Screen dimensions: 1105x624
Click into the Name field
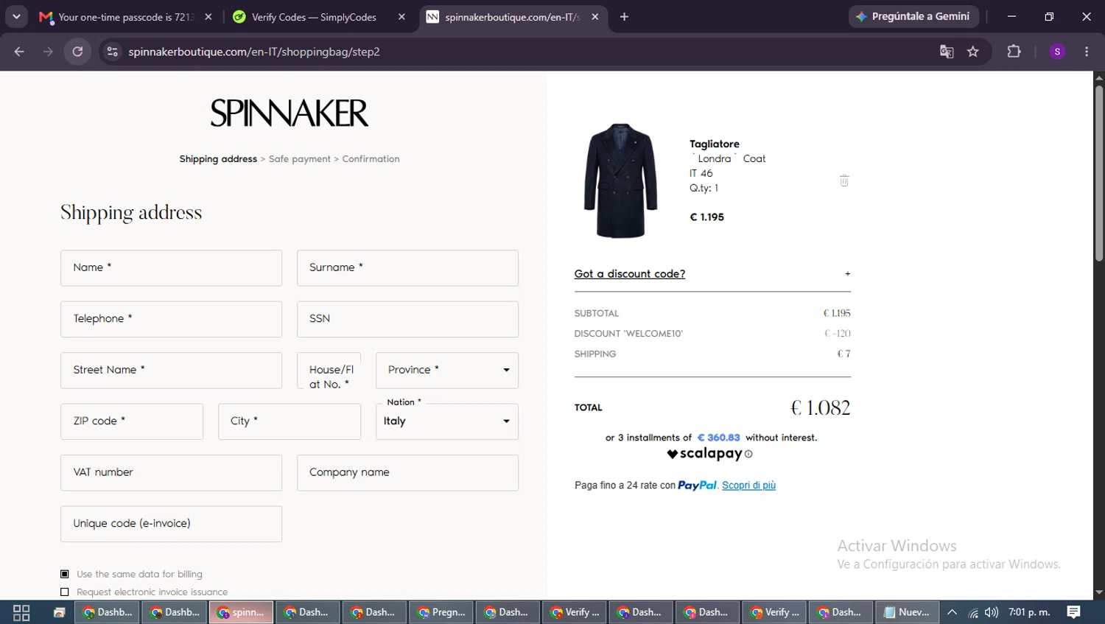coord(171,268)
